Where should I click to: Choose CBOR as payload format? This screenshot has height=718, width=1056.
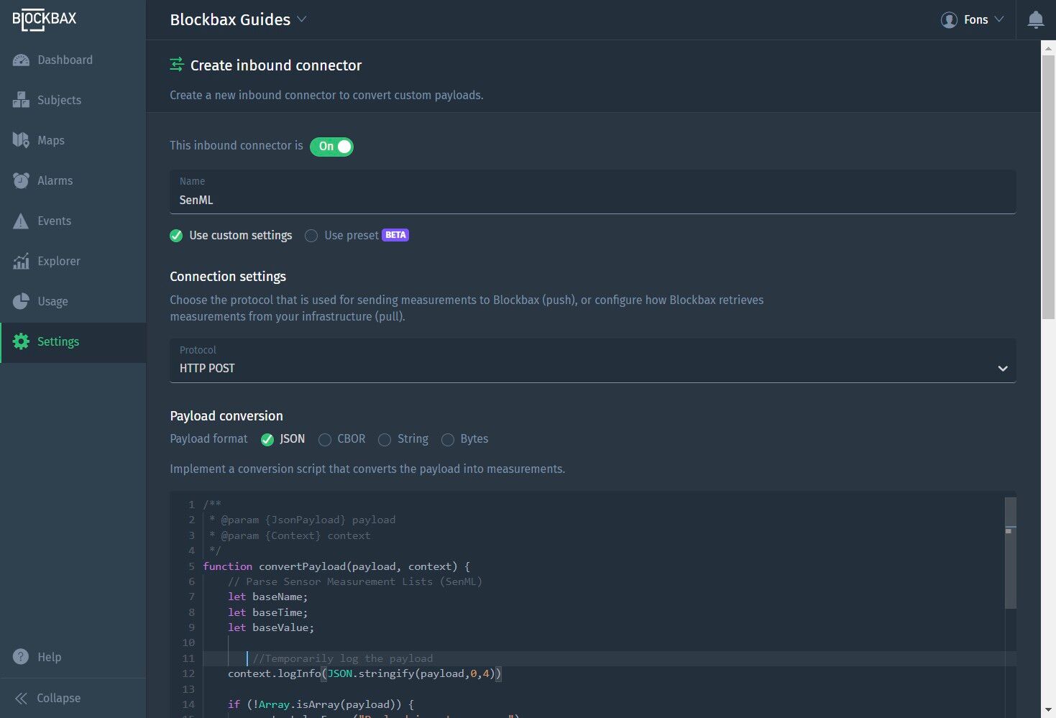click(x=325, y=440)
